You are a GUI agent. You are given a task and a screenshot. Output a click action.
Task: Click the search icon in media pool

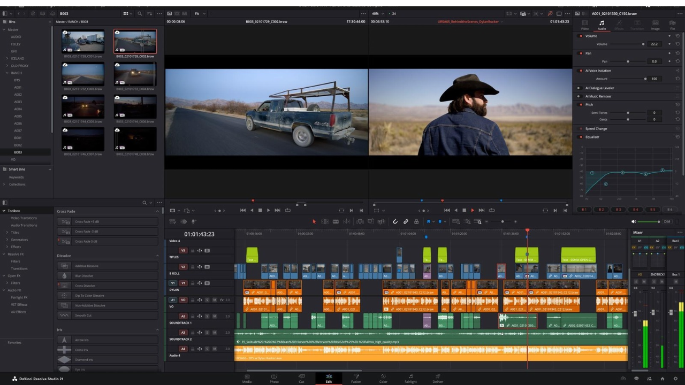(140, 13)
